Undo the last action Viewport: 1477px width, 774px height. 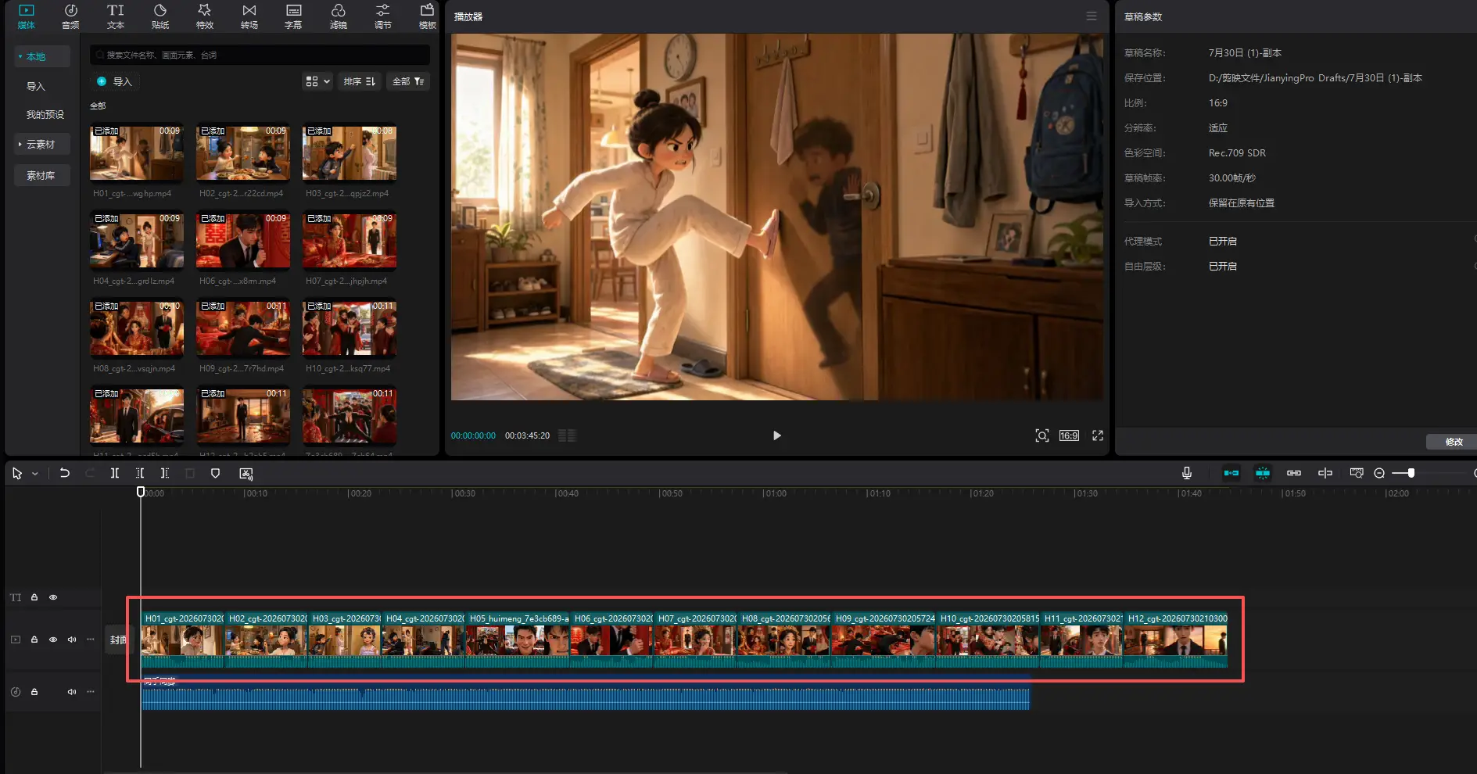pos(65,473)
